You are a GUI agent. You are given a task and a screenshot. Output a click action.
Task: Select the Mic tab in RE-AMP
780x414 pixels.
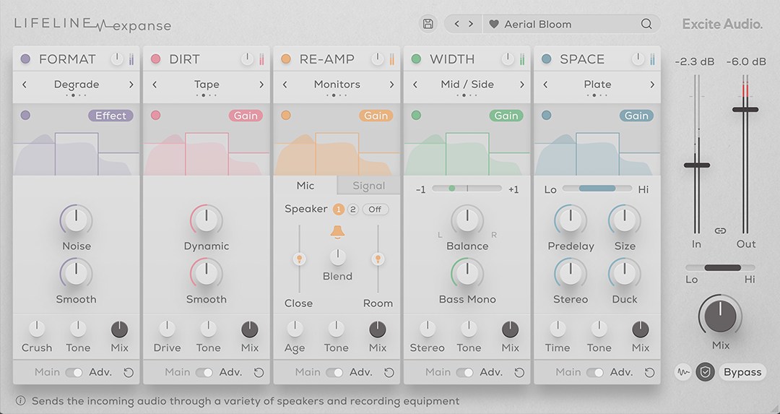[305, 186]
